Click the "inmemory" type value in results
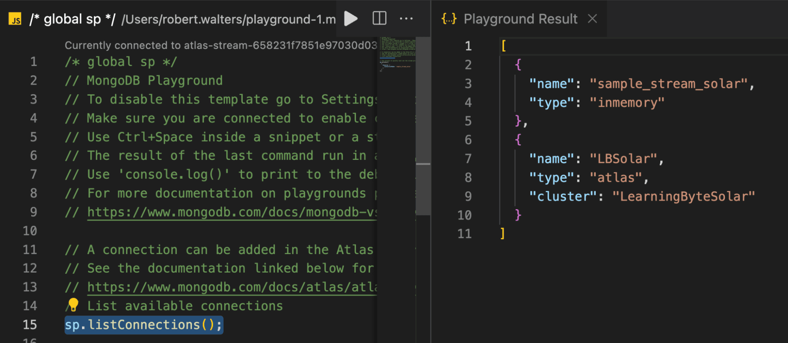This screenshot has width=788, height=343. [627, 103]
